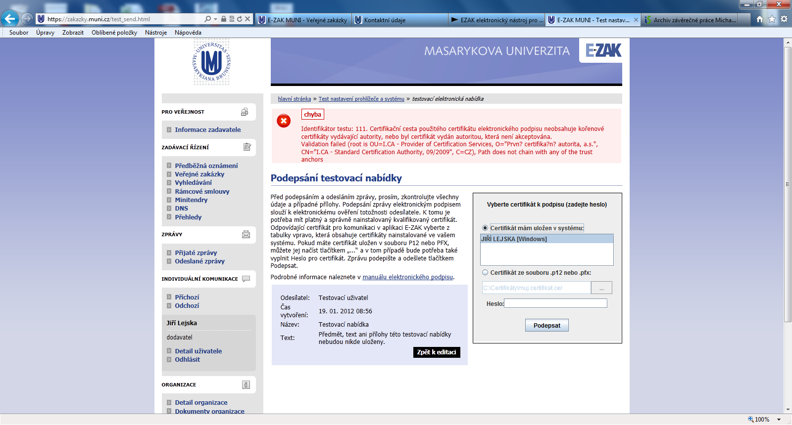Select 'Certifikát ze souboru .p12 nebo .pfx' radio
This screenshot has width=792, height=425.
tap(485, 272)
